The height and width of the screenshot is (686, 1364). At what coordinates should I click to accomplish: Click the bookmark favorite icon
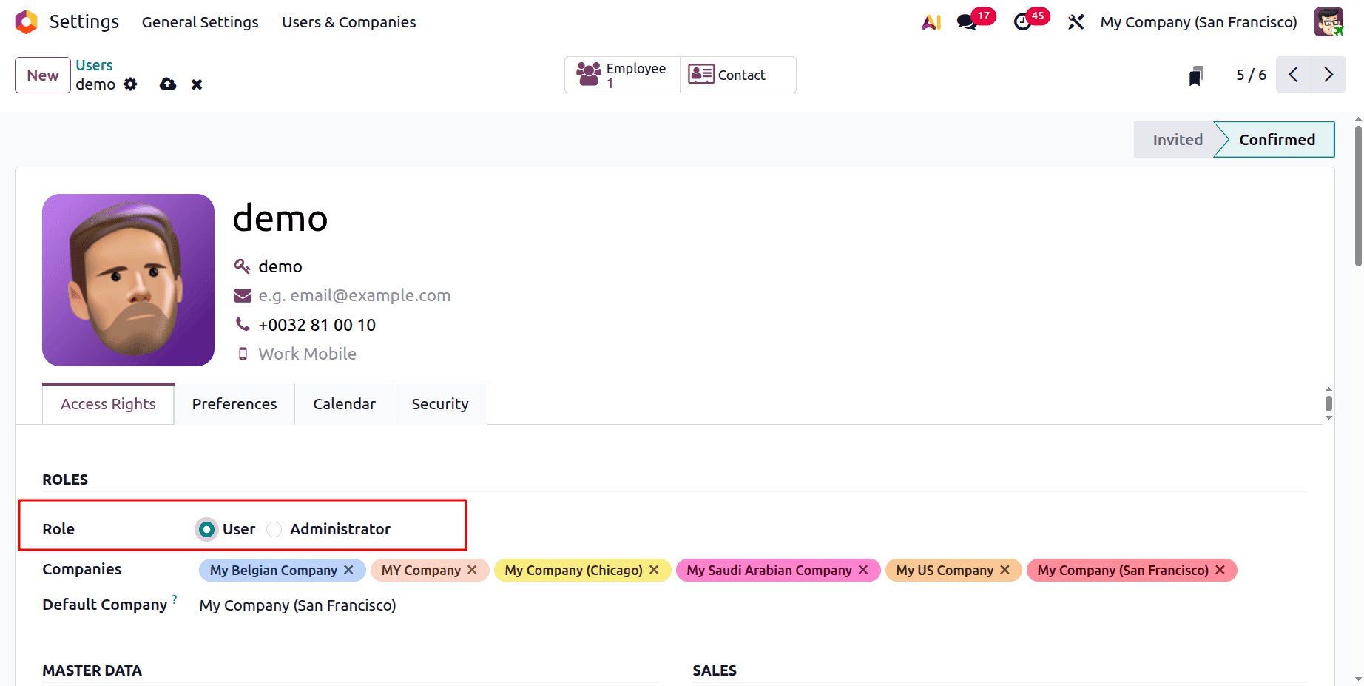(x=1196, y=75)
